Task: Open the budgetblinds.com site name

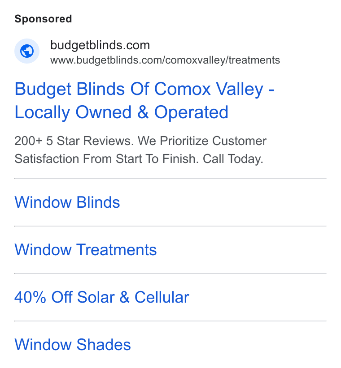Action: [x=100, y=45]
